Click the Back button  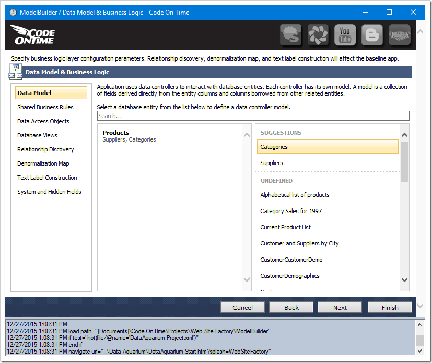tap(291, 307)
